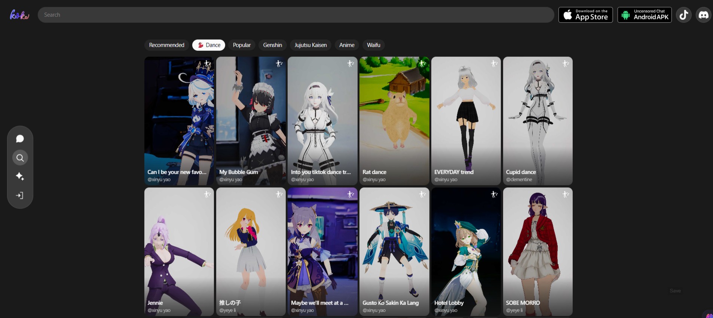Switch to the Genshin tab
This screenshot has width=713, height=318.
[x=272, y=45]
